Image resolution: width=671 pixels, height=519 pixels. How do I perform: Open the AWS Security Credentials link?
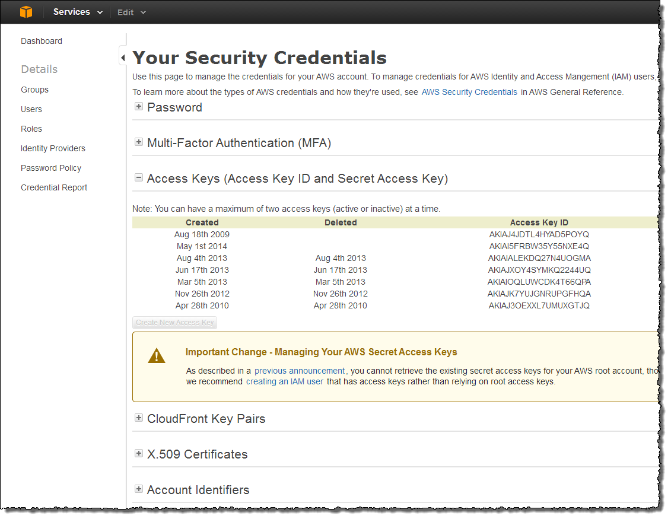469,92
